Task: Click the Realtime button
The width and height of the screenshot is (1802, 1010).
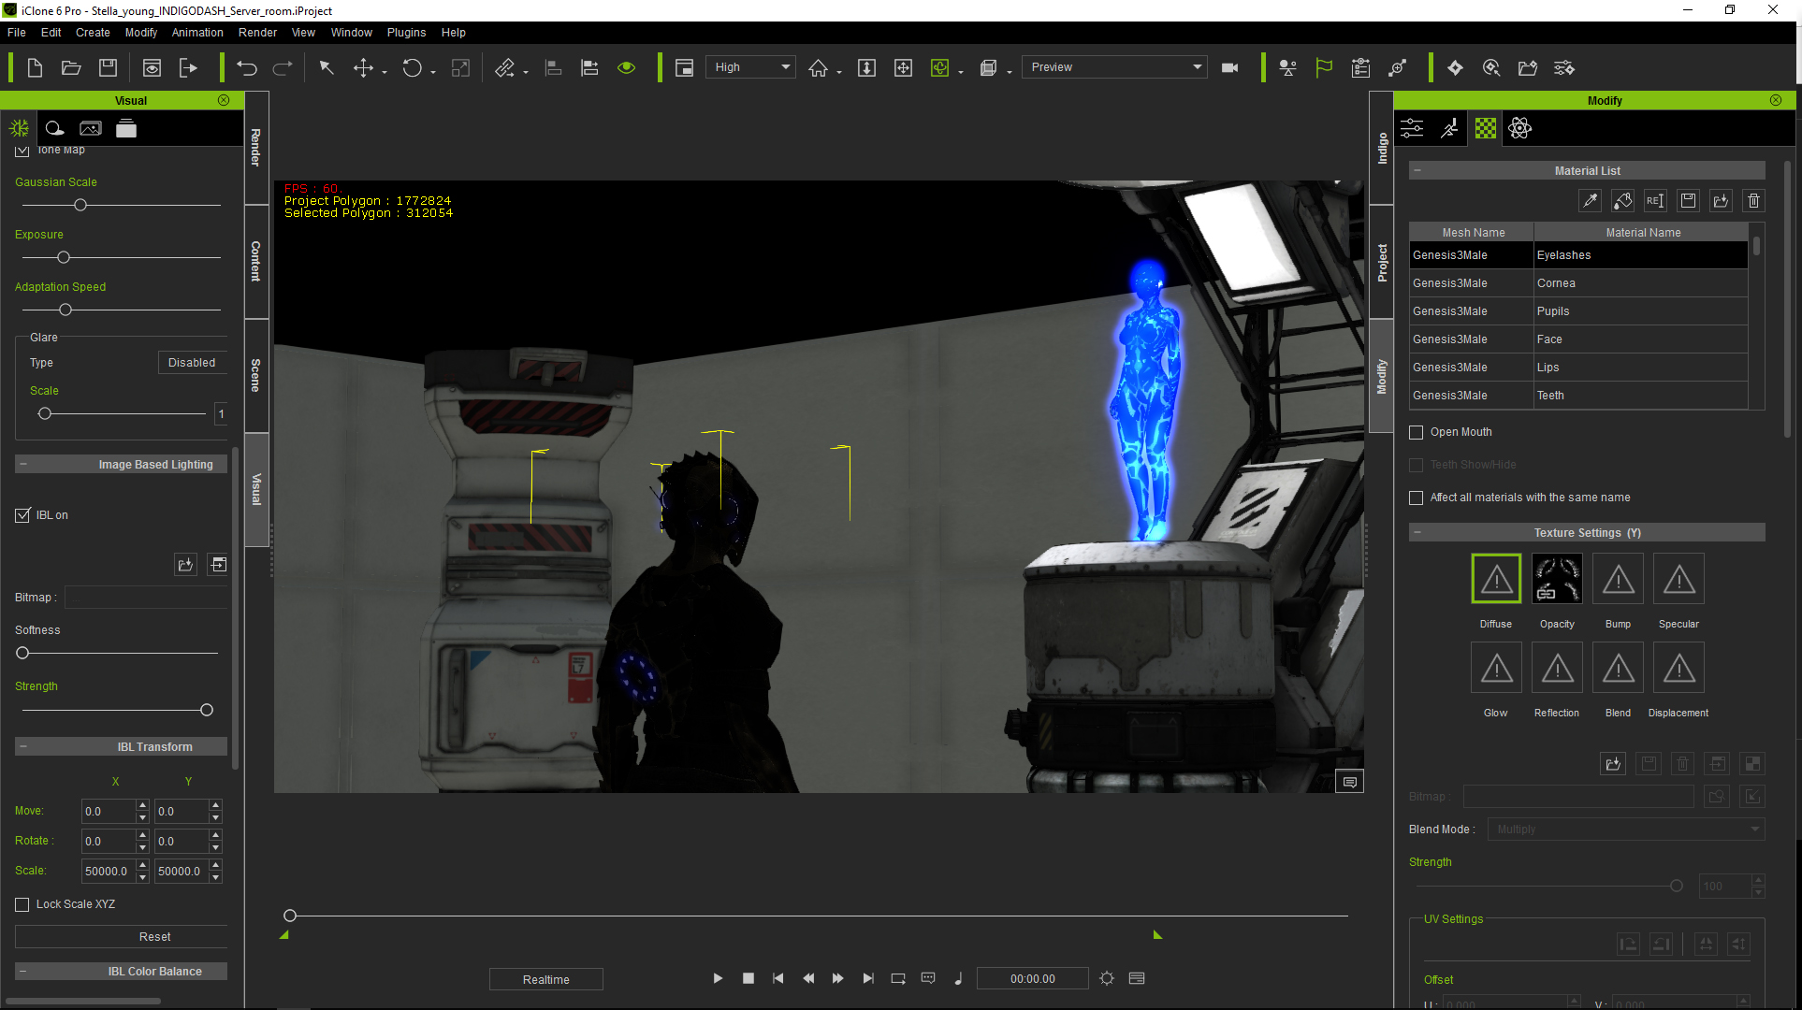Action: click(546, 979)
